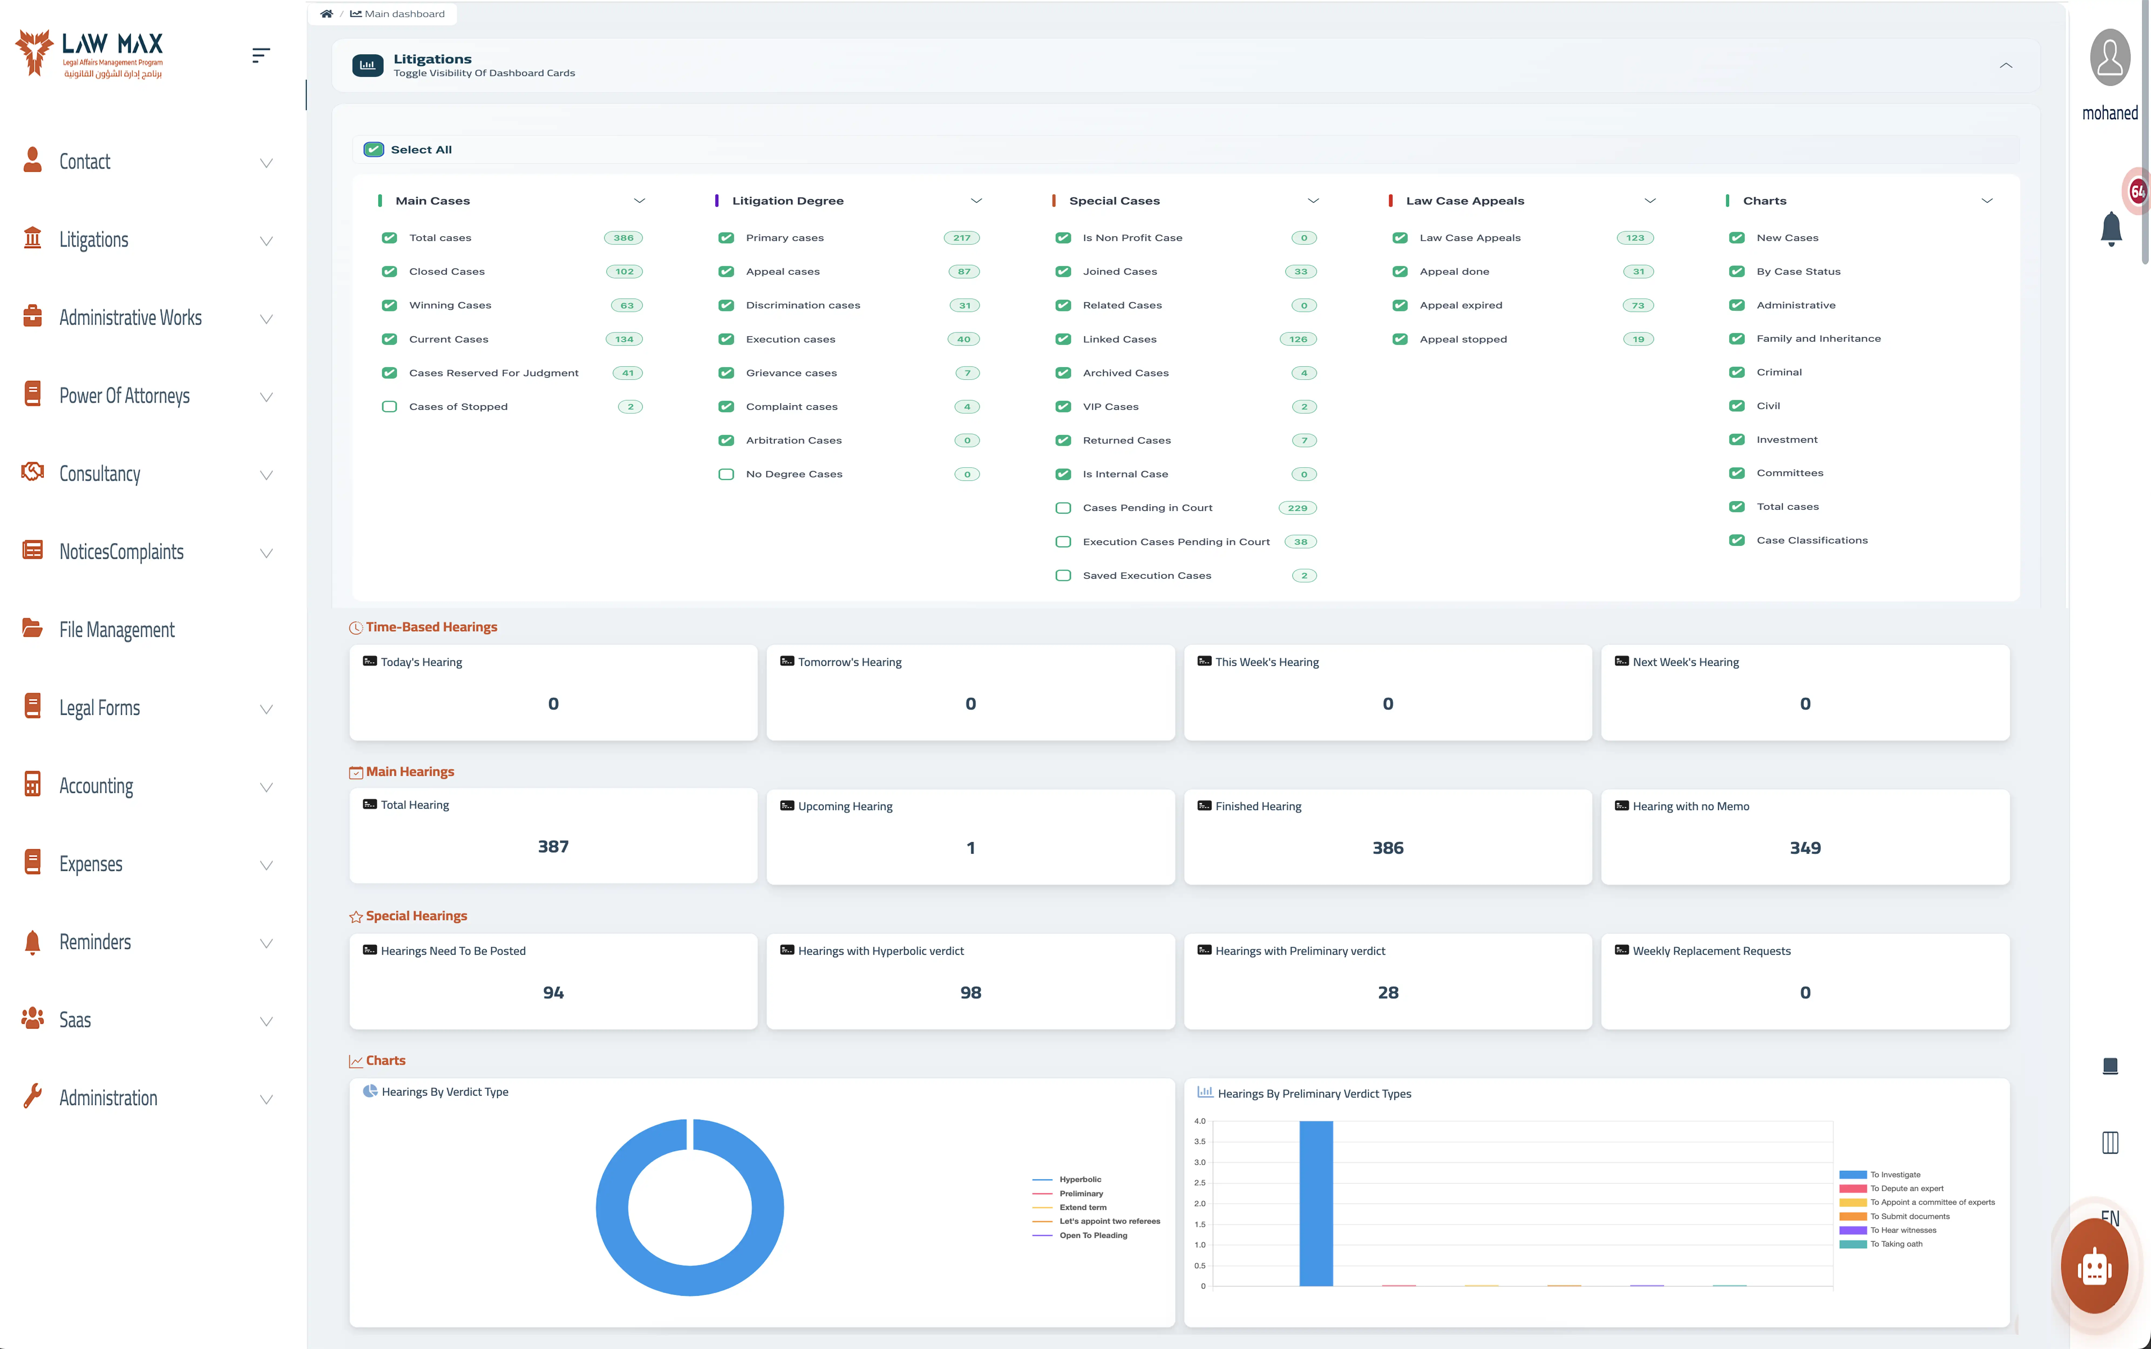This screenshot has height=1349, width=2151.
Task: Click the Litigations chart icon in header card
Action: pyautogui.click(x=368, y=65)
